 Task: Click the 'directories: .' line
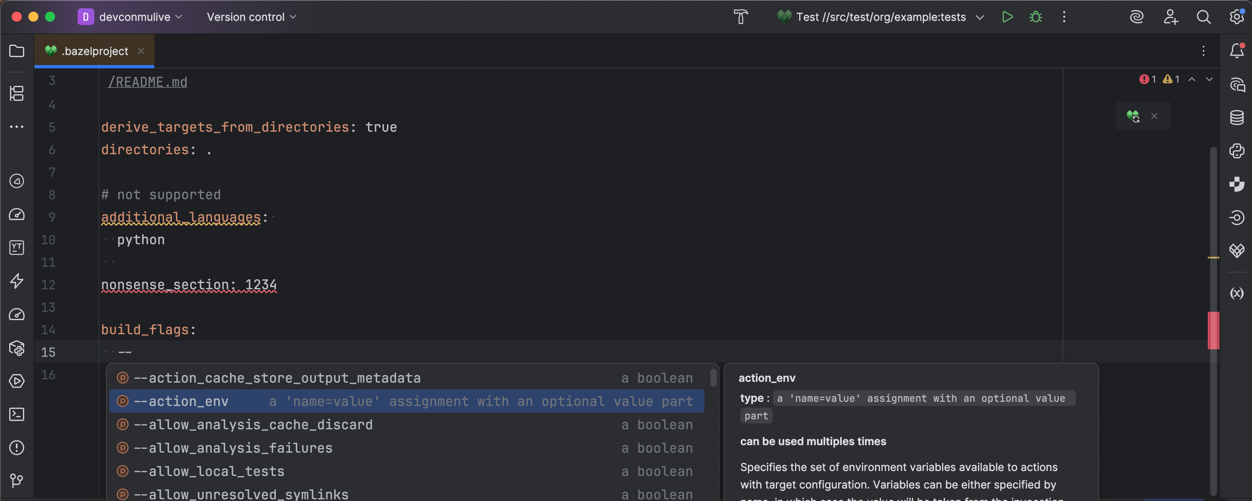(156, 150)
